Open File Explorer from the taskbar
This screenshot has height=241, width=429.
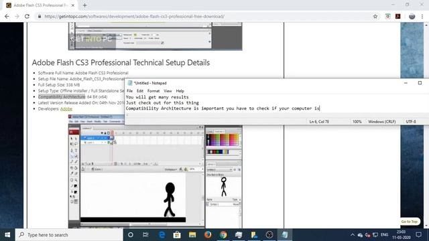pyautogui.click(x=192, y=235)
